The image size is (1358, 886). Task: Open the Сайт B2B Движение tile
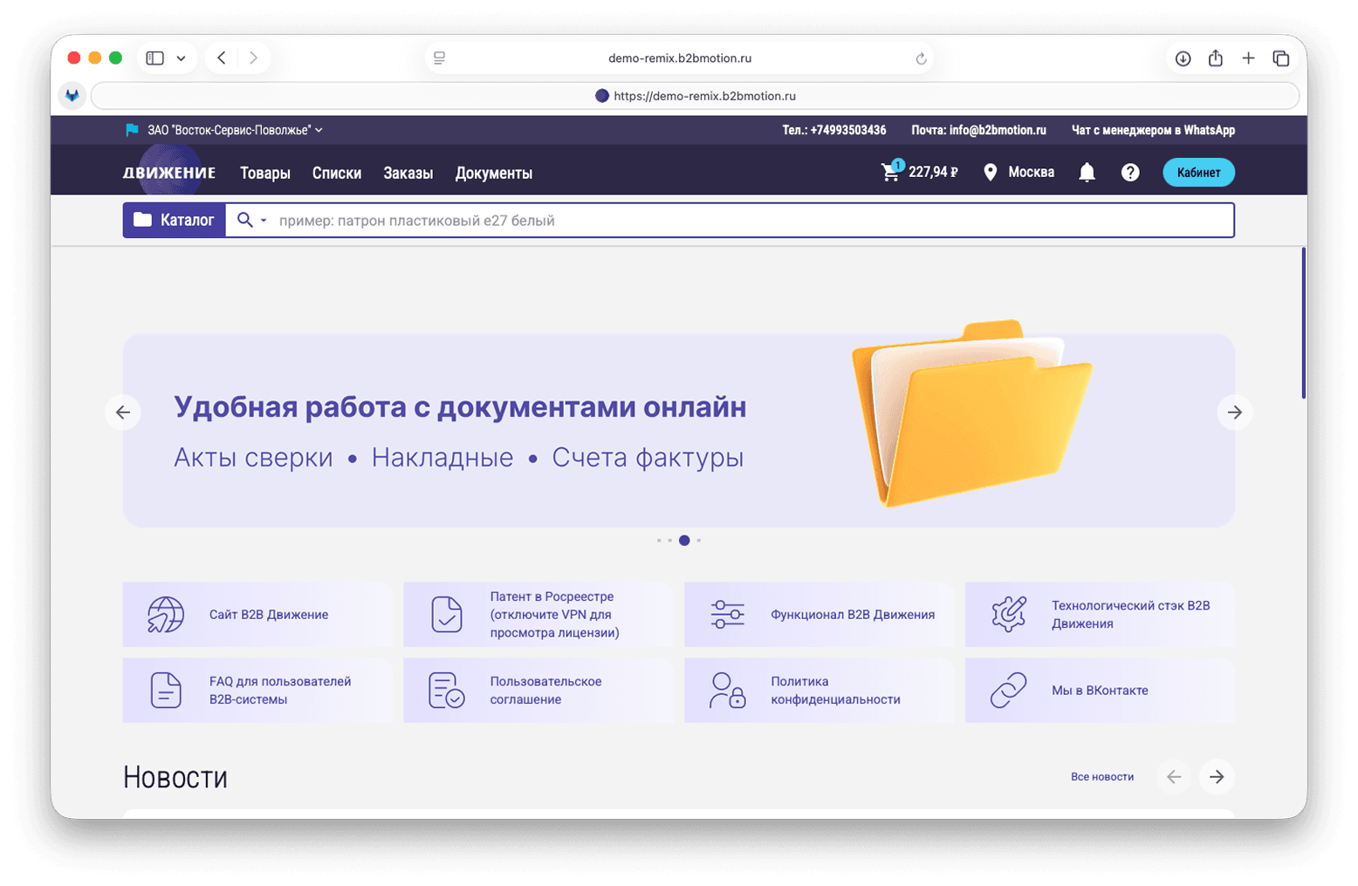point(257,615)
